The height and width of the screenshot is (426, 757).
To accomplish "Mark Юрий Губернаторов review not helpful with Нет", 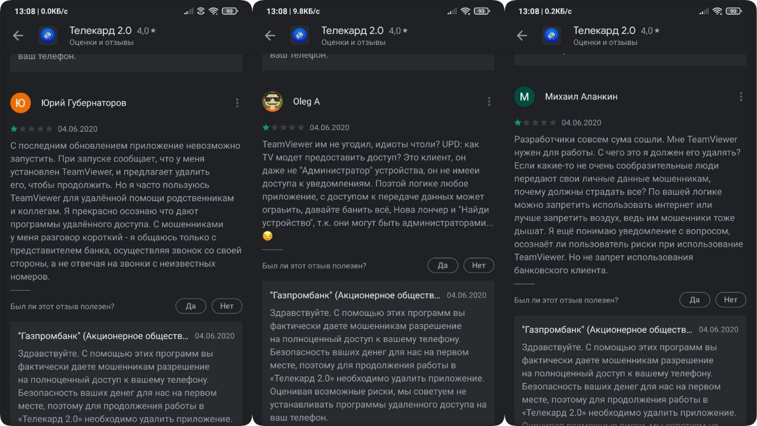I will [227, 306].
